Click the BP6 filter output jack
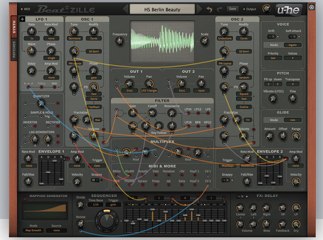 tap(198, 126)
